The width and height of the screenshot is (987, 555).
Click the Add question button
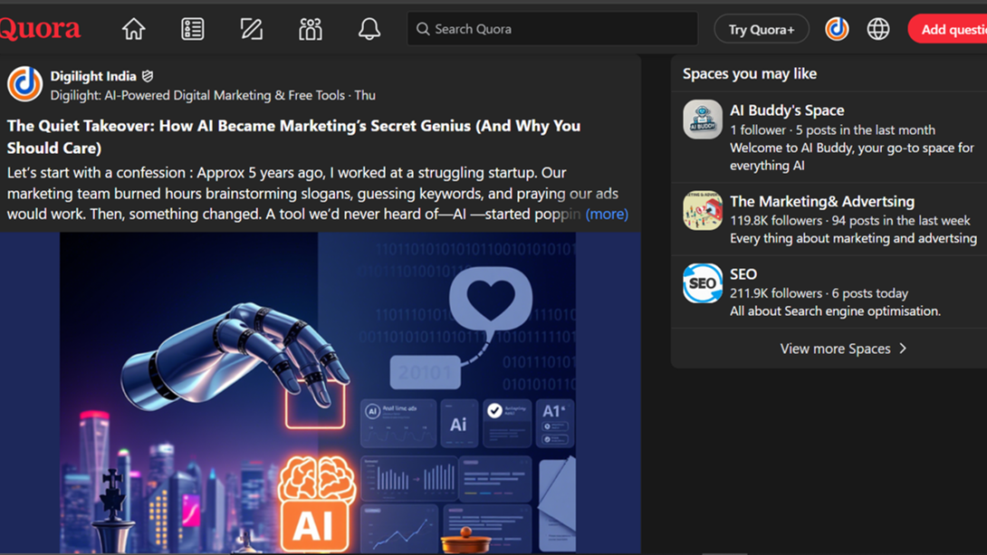pyautogui.click(x=949, y=28)
